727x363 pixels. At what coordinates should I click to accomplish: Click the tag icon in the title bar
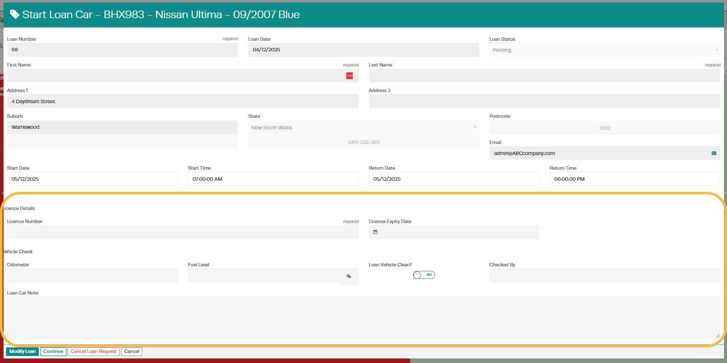tap(15, 14)
